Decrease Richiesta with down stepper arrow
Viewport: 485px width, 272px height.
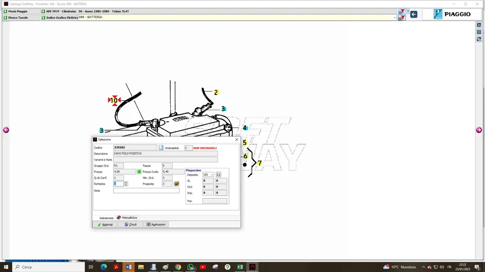[x=126, y=185]
